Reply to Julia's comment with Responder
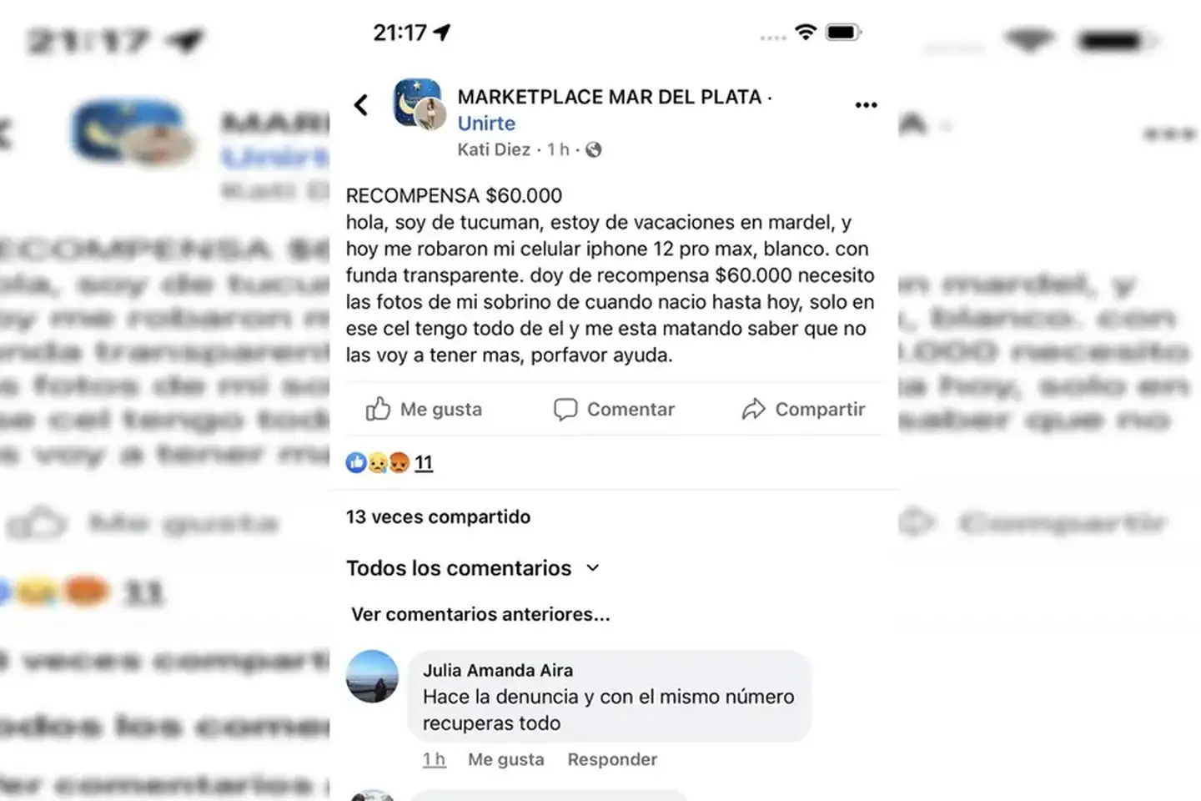The width and height of the screenshot is (1201, 801). [x=612, y=759]
